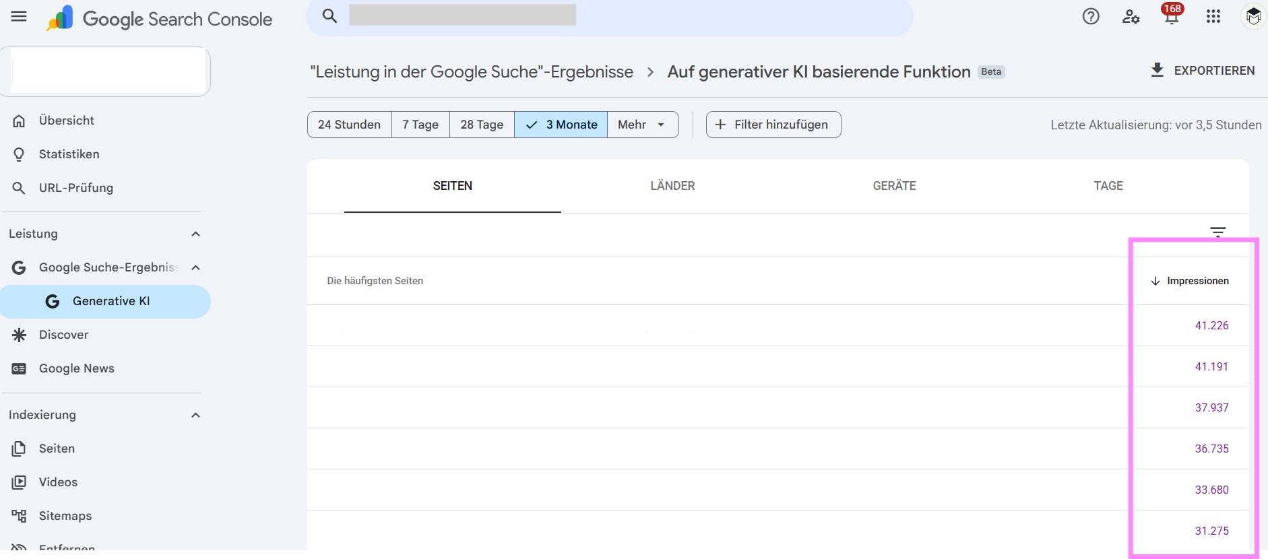
Task: Click the EXPORTIEREN button
Action: point(1203,70)
